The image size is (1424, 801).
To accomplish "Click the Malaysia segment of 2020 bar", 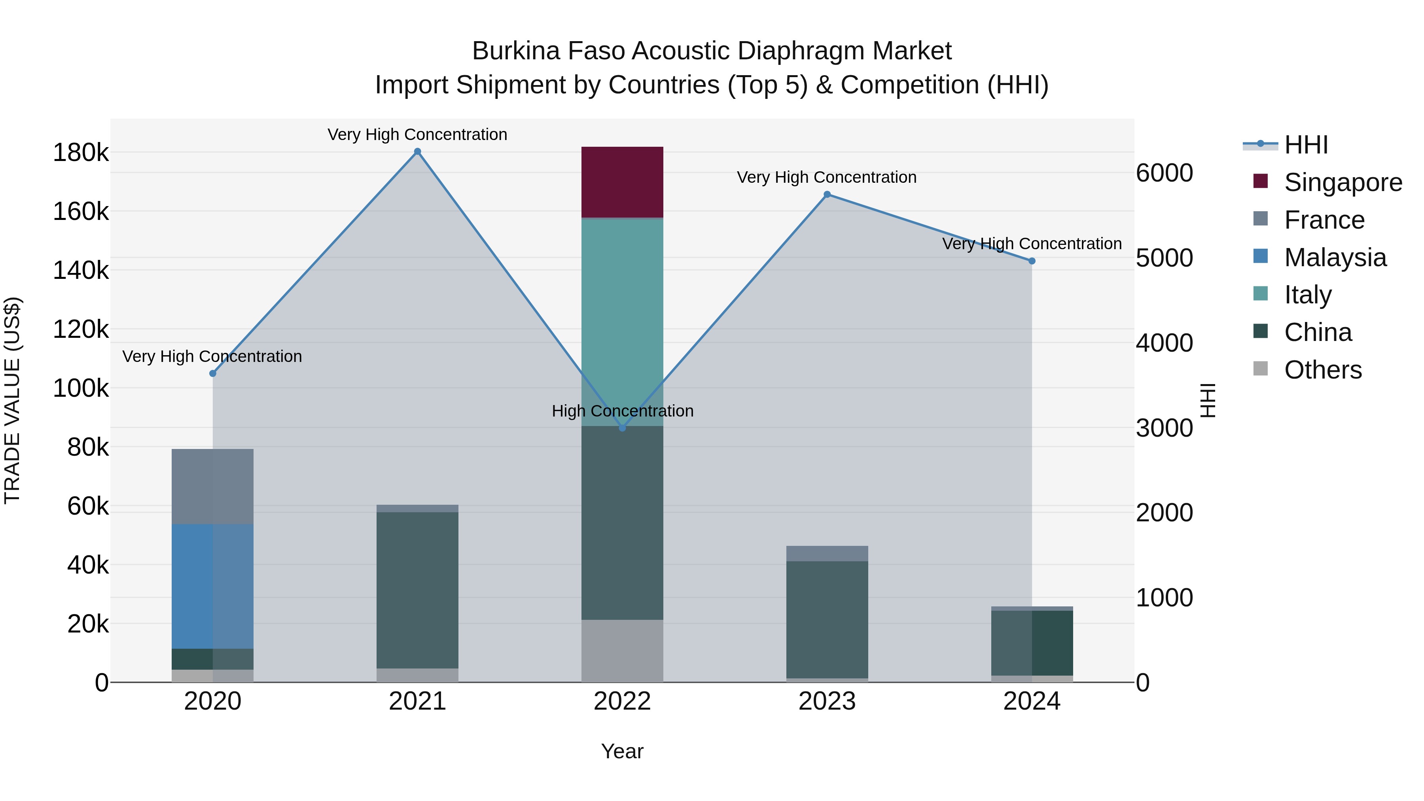I will point(213,587).
